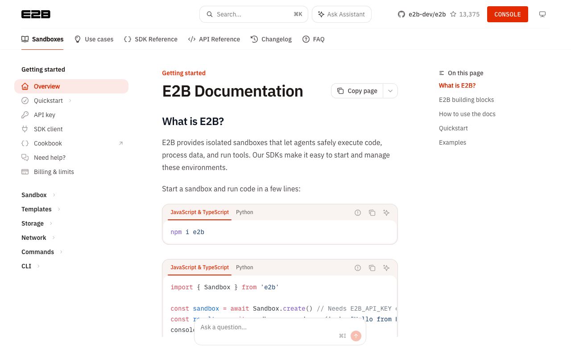Select Python tab in the npm code block
The image size is (571, 356).
[x=244, y=212]
